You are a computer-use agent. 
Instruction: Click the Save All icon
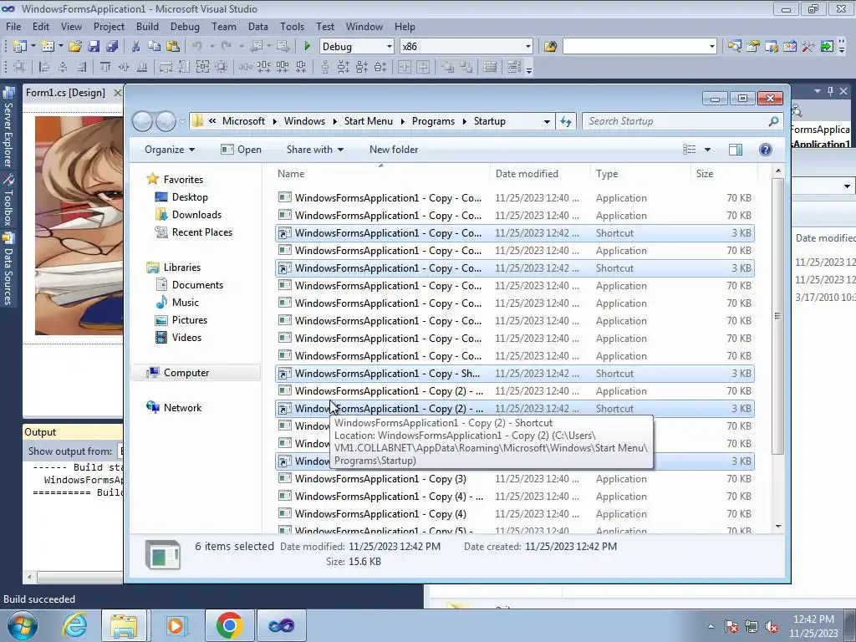tap(113, 47)
